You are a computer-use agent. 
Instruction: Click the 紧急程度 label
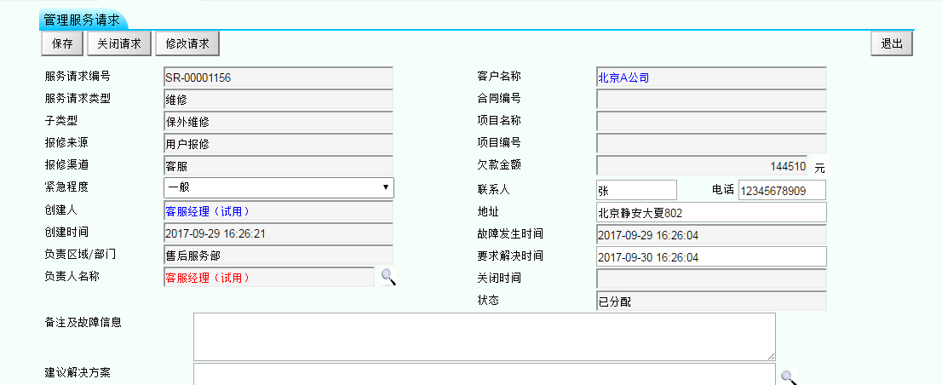[x=66, y=187]
